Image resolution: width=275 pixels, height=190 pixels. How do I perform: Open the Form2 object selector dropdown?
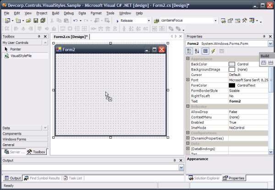tap(270, 43)
